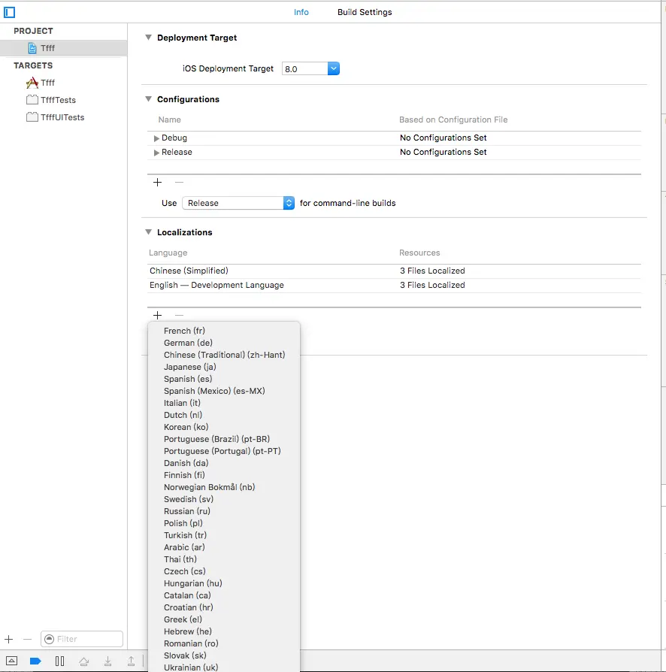Choose French (fr) from menu
The width and height of the screenshot is (666, 672).
click(x=224, y=331)
